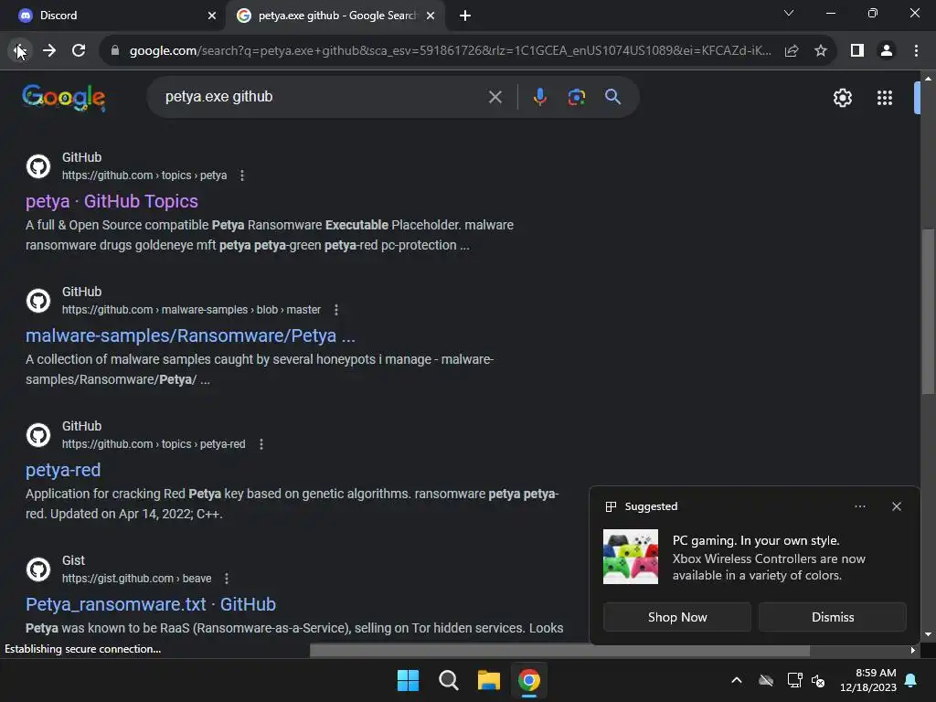This screenshot has height=702, width=936.
Task: Click the address bar URL
Action: click(450, 51)
